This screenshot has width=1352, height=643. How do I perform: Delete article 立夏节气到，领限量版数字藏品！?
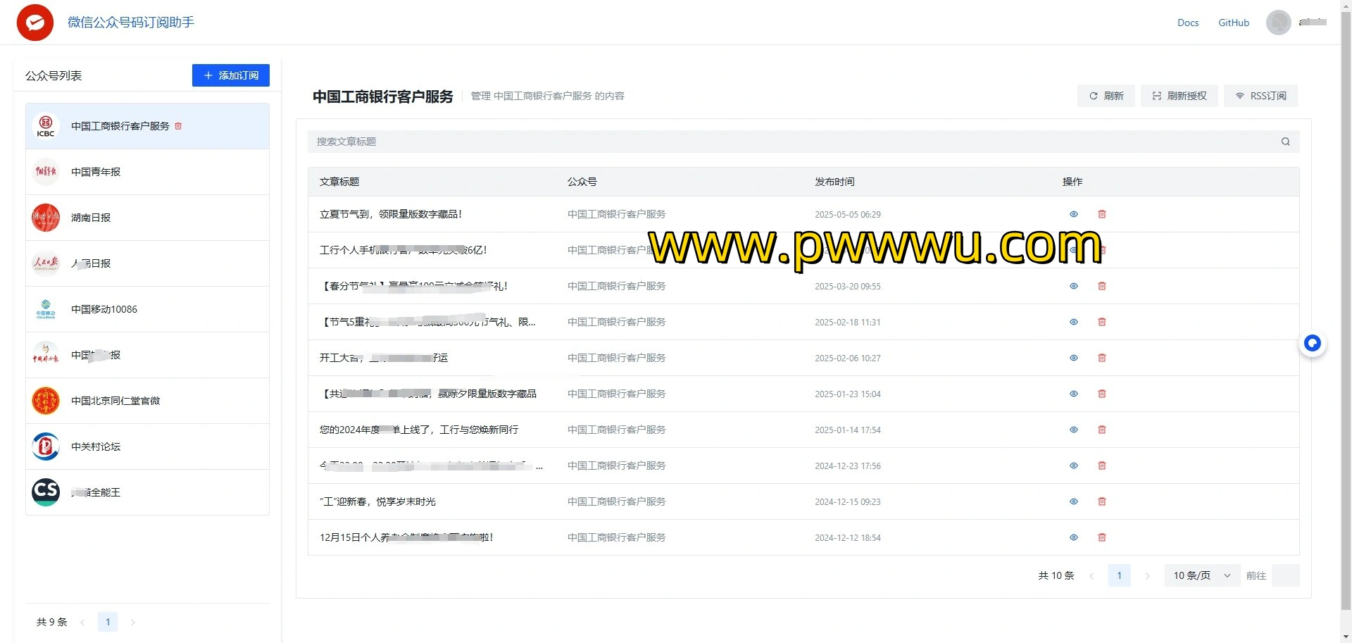click(x=1102, y=214)
